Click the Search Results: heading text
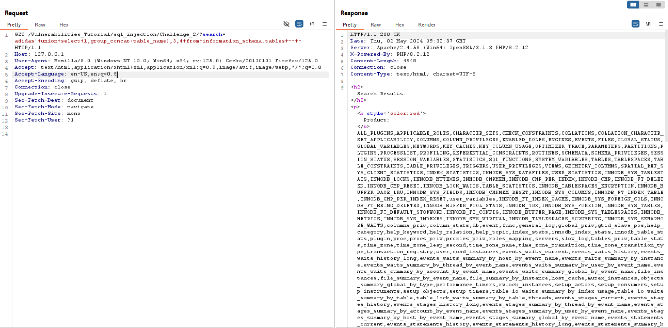This screenshot has height=328, width=668. click(381, 94)
